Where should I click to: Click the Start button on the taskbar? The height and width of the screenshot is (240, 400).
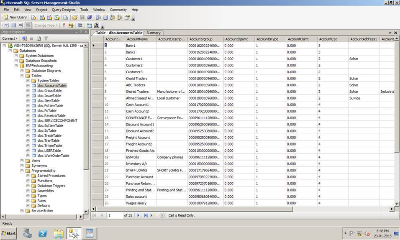click(x=9, y=233)
